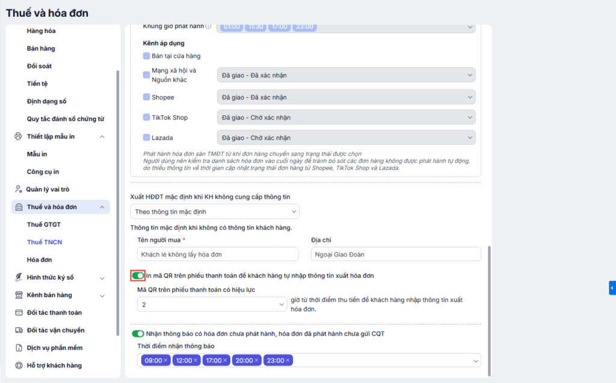Remove the 09:00 notification time tag
Viewport: 616px width, 383px height.
[x=165, y=360]
